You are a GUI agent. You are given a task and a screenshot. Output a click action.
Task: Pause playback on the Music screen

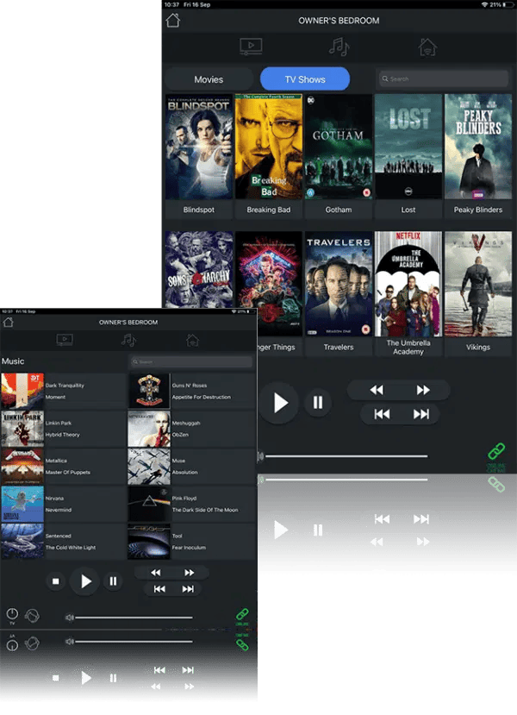tap(113, 581)
